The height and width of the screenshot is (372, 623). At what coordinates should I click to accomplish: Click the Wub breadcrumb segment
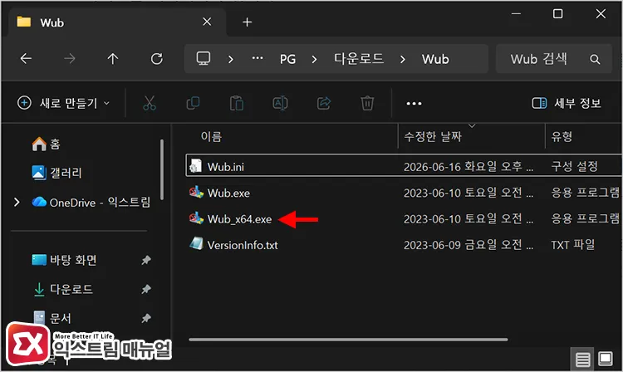point(435,59)
